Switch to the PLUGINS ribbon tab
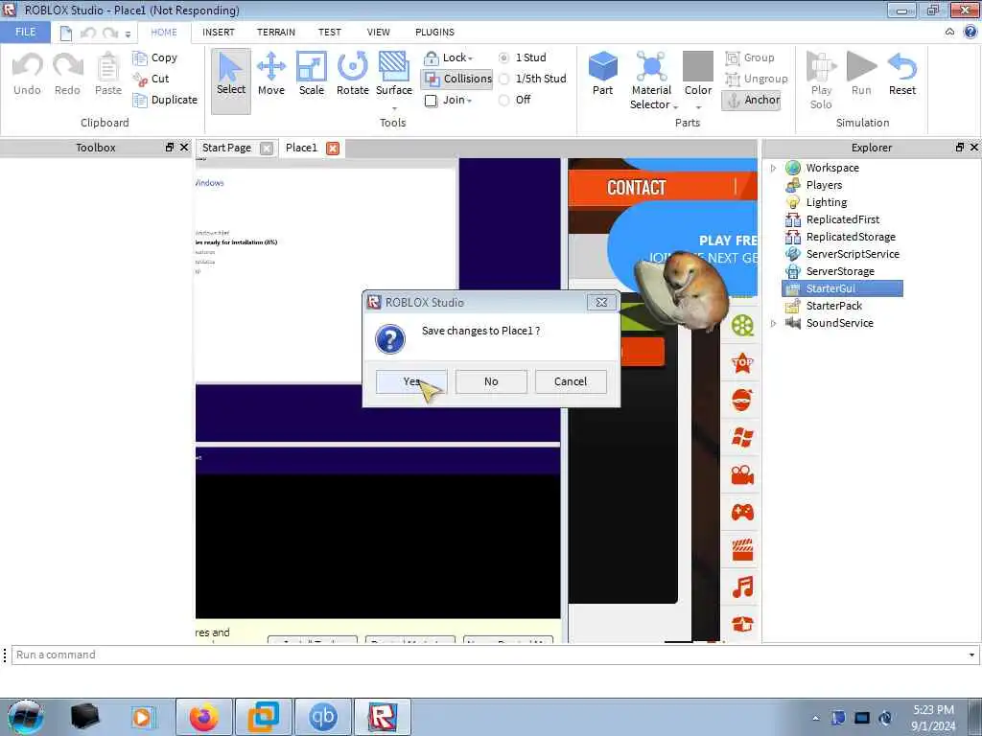This screenshot has height=736, width=982. pos(434,32)
